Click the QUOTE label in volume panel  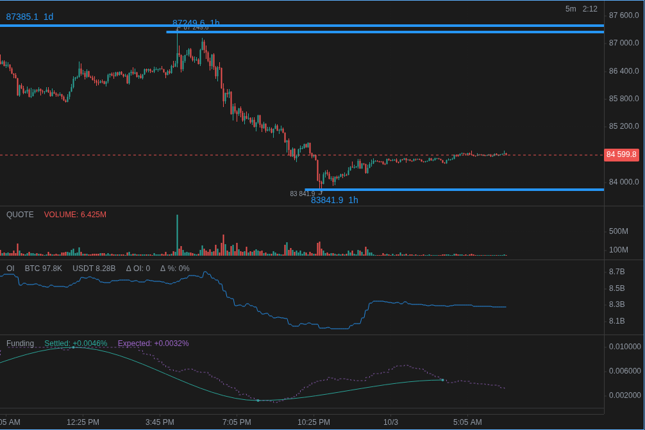click(20, 215)
